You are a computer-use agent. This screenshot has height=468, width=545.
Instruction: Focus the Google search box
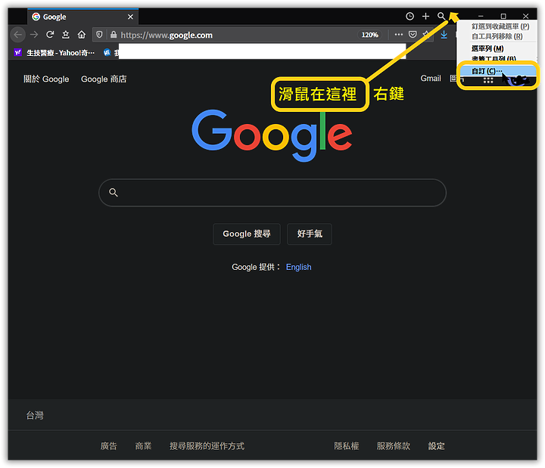click(x=272, y=193)
